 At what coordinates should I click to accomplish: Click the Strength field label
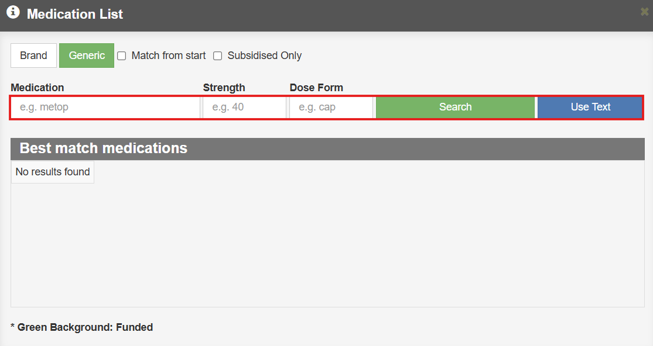(x=224, y=88)
